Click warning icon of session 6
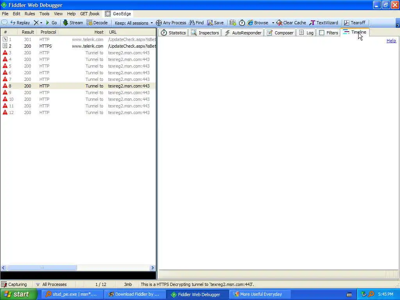 [5, 73]
